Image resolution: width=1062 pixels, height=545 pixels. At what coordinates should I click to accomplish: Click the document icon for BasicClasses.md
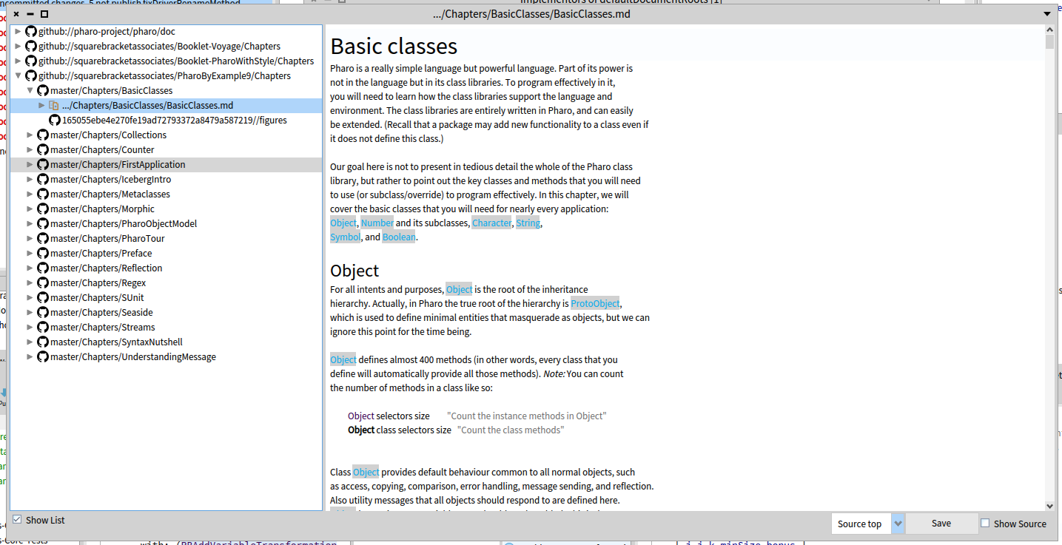point(53,106)
